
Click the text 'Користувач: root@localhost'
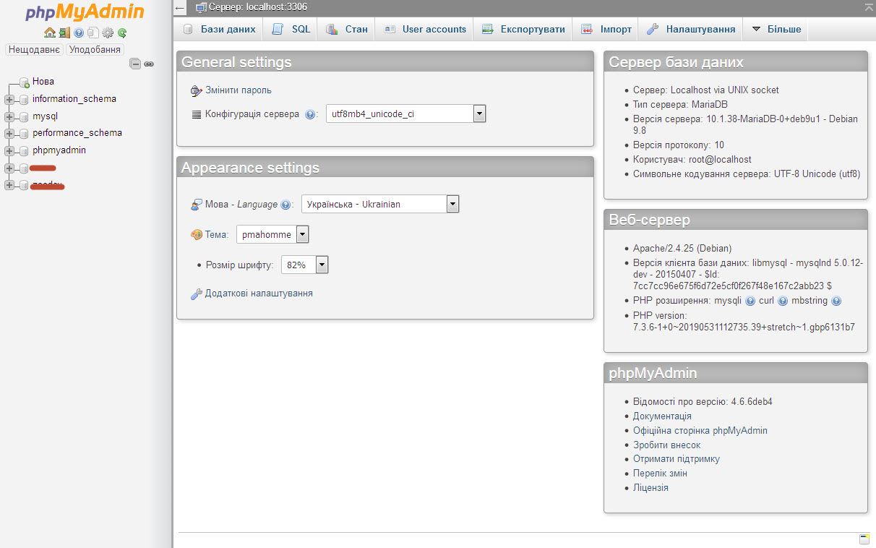click(x=692, y=160)
